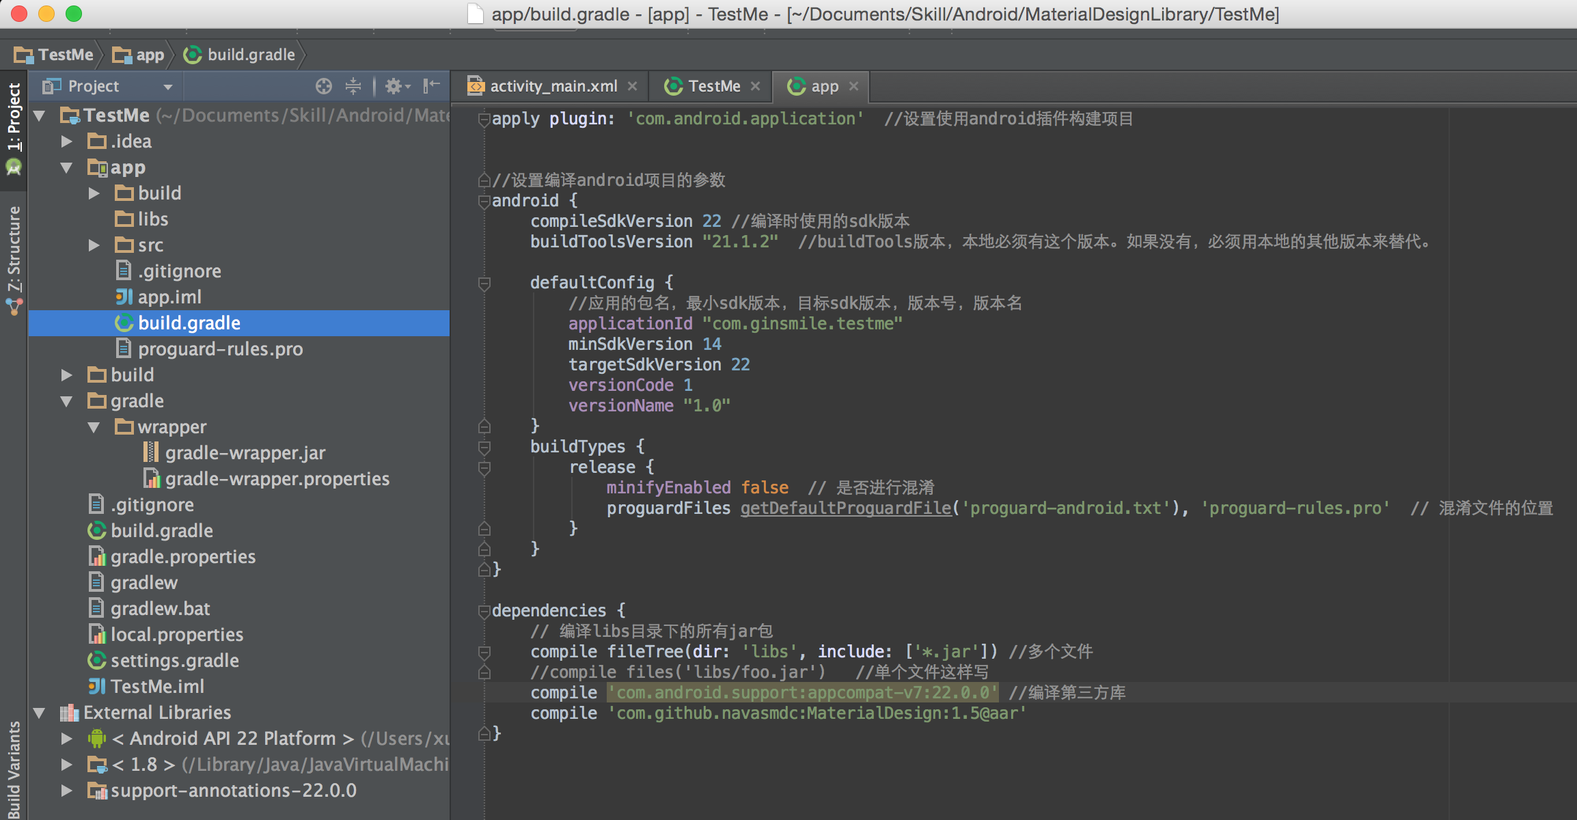
Task: Click the minifyEnabled false value
Action: pyautogui.click(x=765, y=488)
